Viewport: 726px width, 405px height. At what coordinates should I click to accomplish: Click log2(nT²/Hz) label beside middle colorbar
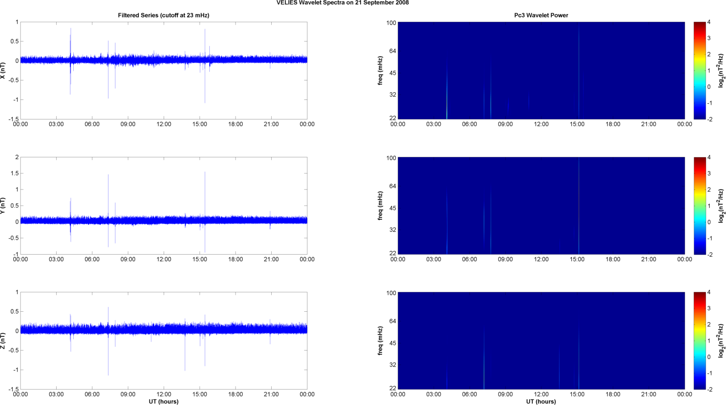point(721,206)
